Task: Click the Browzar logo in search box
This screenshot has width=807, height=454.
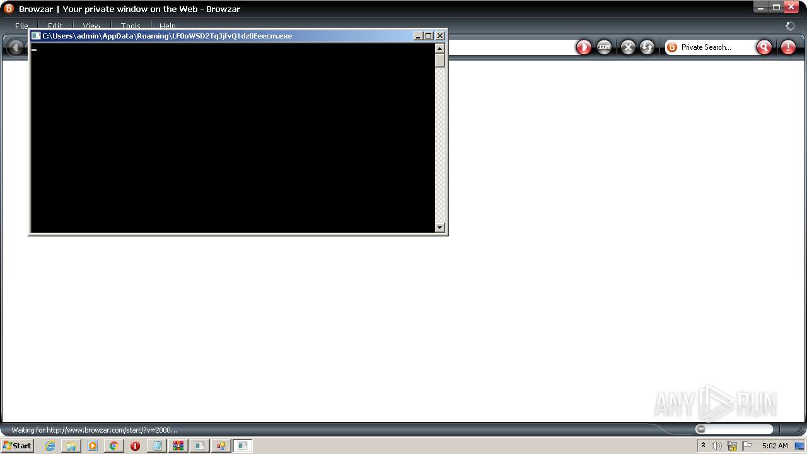Action: click(x=672, y=47)
